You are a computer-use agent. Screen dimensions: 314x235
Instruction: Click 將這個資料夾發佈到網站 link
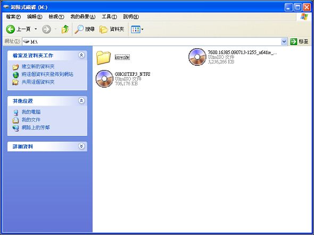(47, 74)
